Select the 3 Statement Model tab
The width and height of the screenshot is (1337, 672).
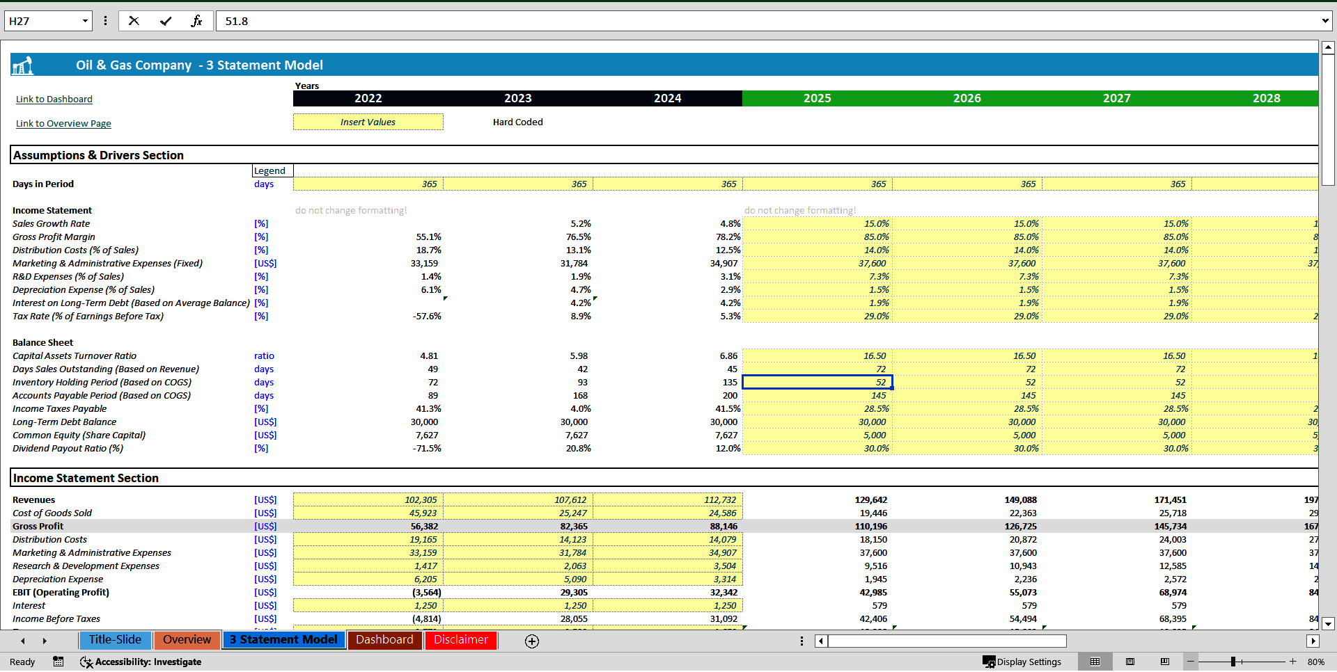coord(283,640)
